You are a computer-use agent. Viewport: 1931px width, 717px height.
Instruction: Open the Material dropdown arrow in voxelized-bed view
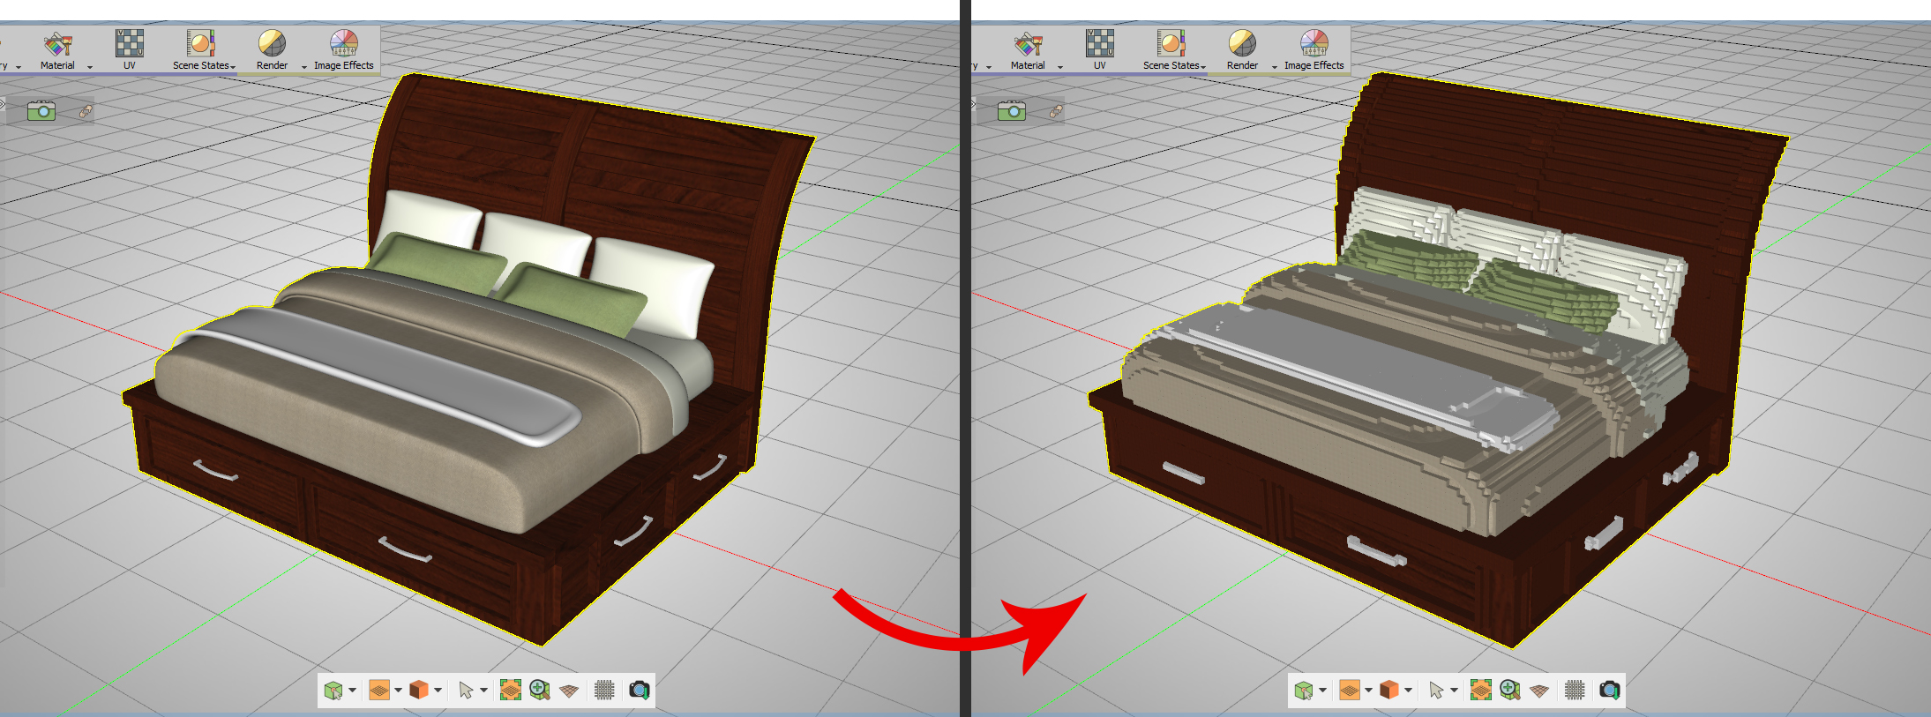tap(1059, 66)
